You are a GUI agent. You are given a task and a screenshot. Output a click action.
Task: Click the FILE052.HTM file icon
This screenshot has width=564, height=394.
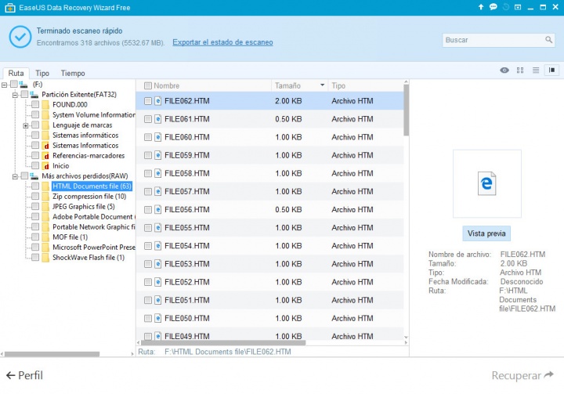click(158, 282)
